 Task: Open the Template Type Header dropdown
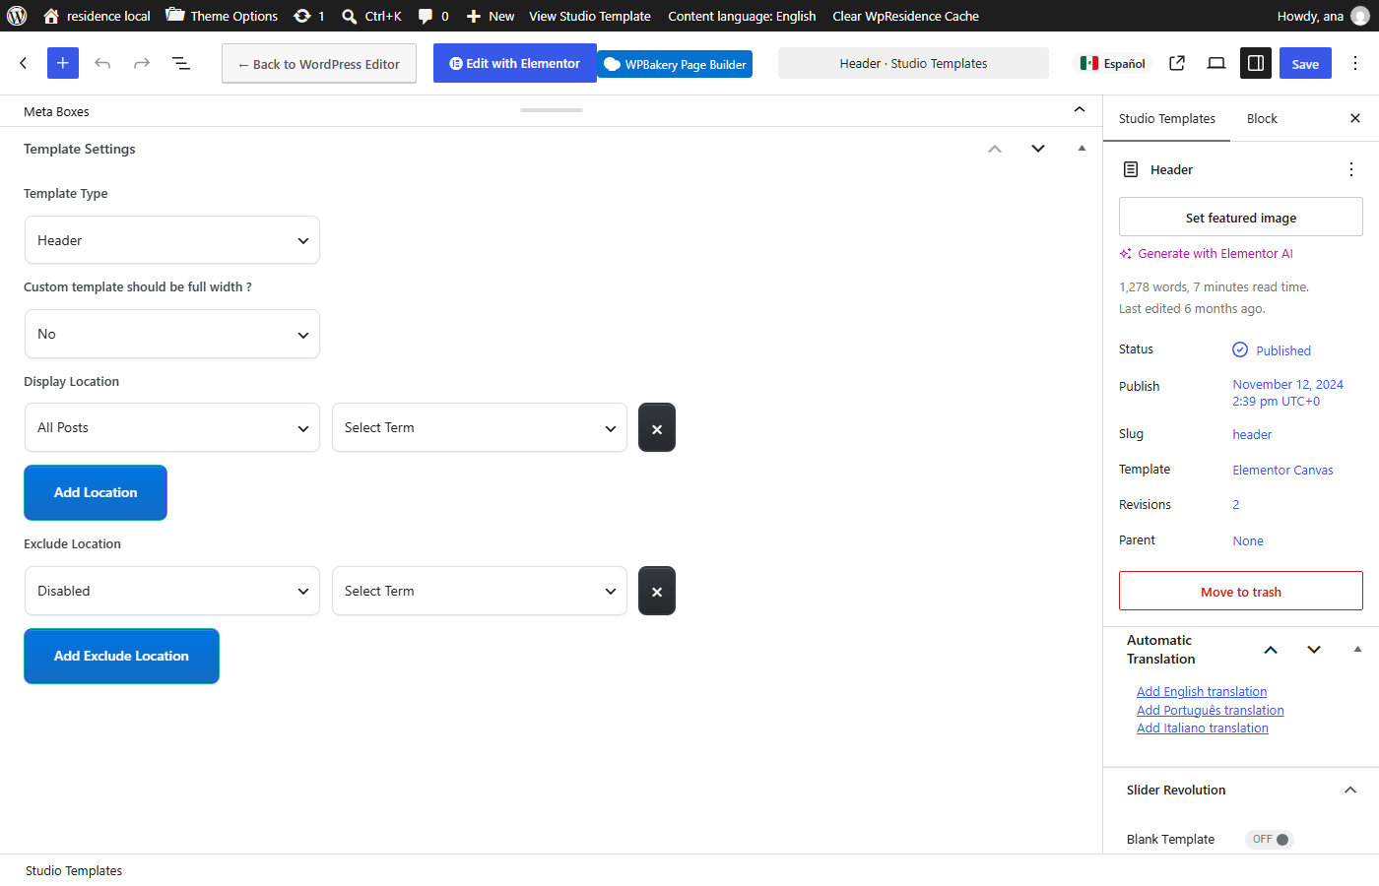(172, 240)
